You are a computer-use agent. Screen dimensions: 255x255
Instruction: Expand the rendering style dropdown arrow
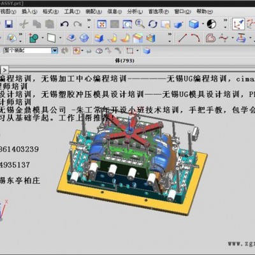click(x=203, y=24)
